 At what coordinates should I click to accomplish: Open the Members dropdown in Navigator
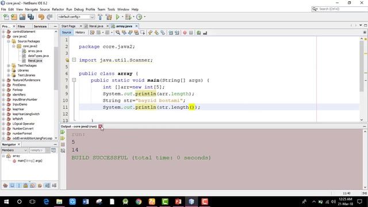pyautogui.click(x=14, y=150)
